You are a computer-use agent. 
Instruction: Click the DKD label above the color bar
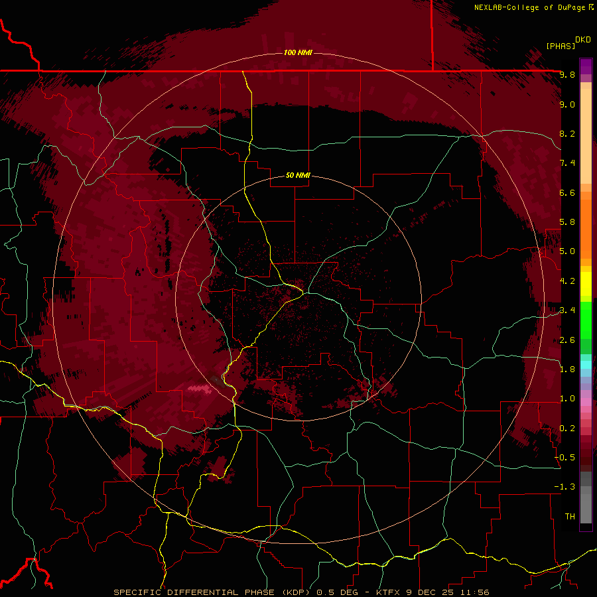pos(583,40)
